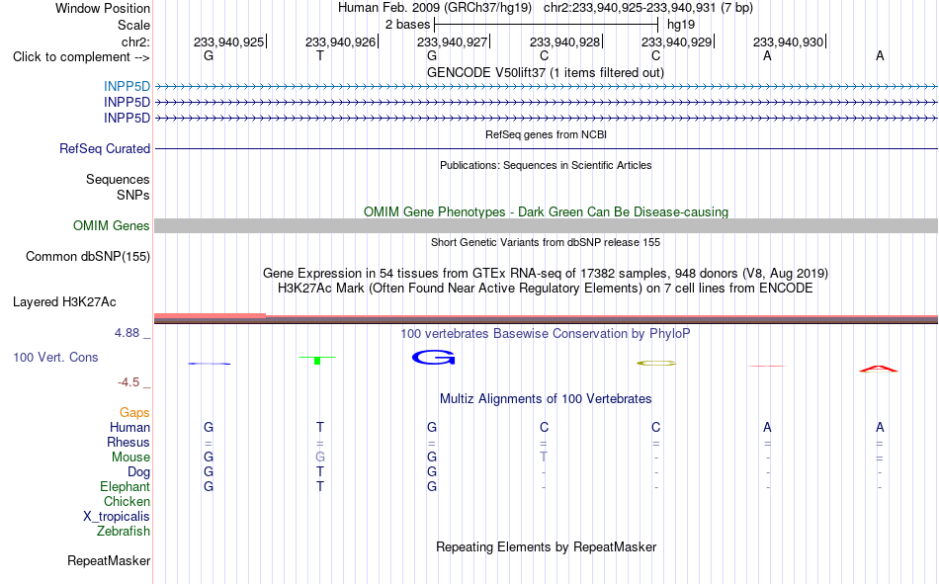Click the Zebrafish species label
This screenshot has height=584, width=939.
pyautogui.click(x=124, y=531)
